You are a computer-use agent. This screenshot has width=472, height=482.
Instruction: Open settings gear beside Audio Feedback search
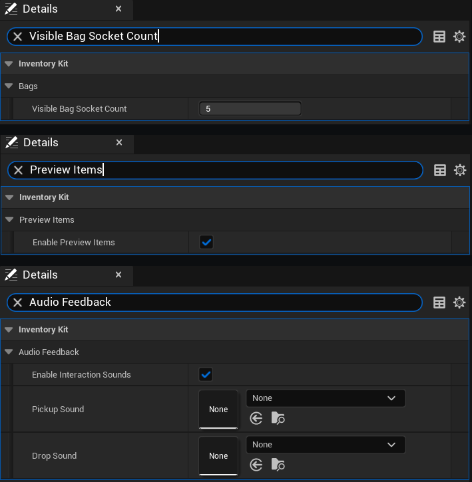[x=459, y=302]
